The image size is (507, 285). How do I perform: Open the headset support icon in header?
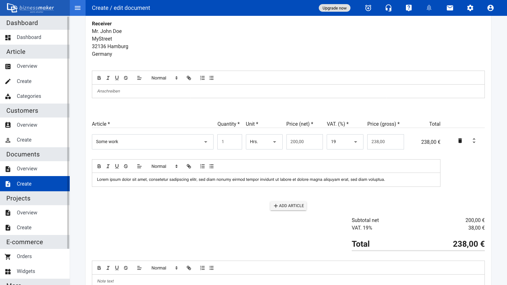click(388, 8)
